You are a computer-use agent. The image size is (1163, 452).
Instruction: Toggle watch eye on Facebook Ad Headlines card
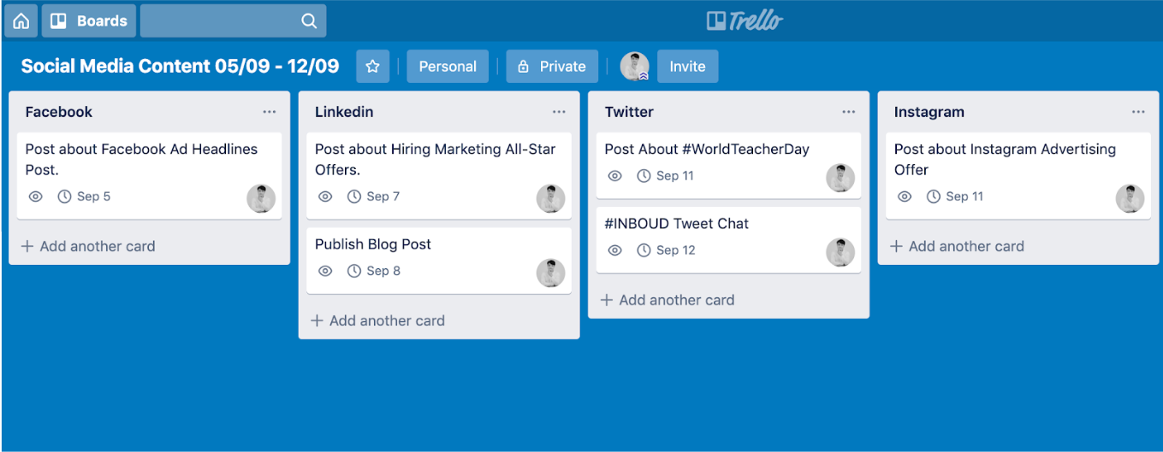(35, 197)
